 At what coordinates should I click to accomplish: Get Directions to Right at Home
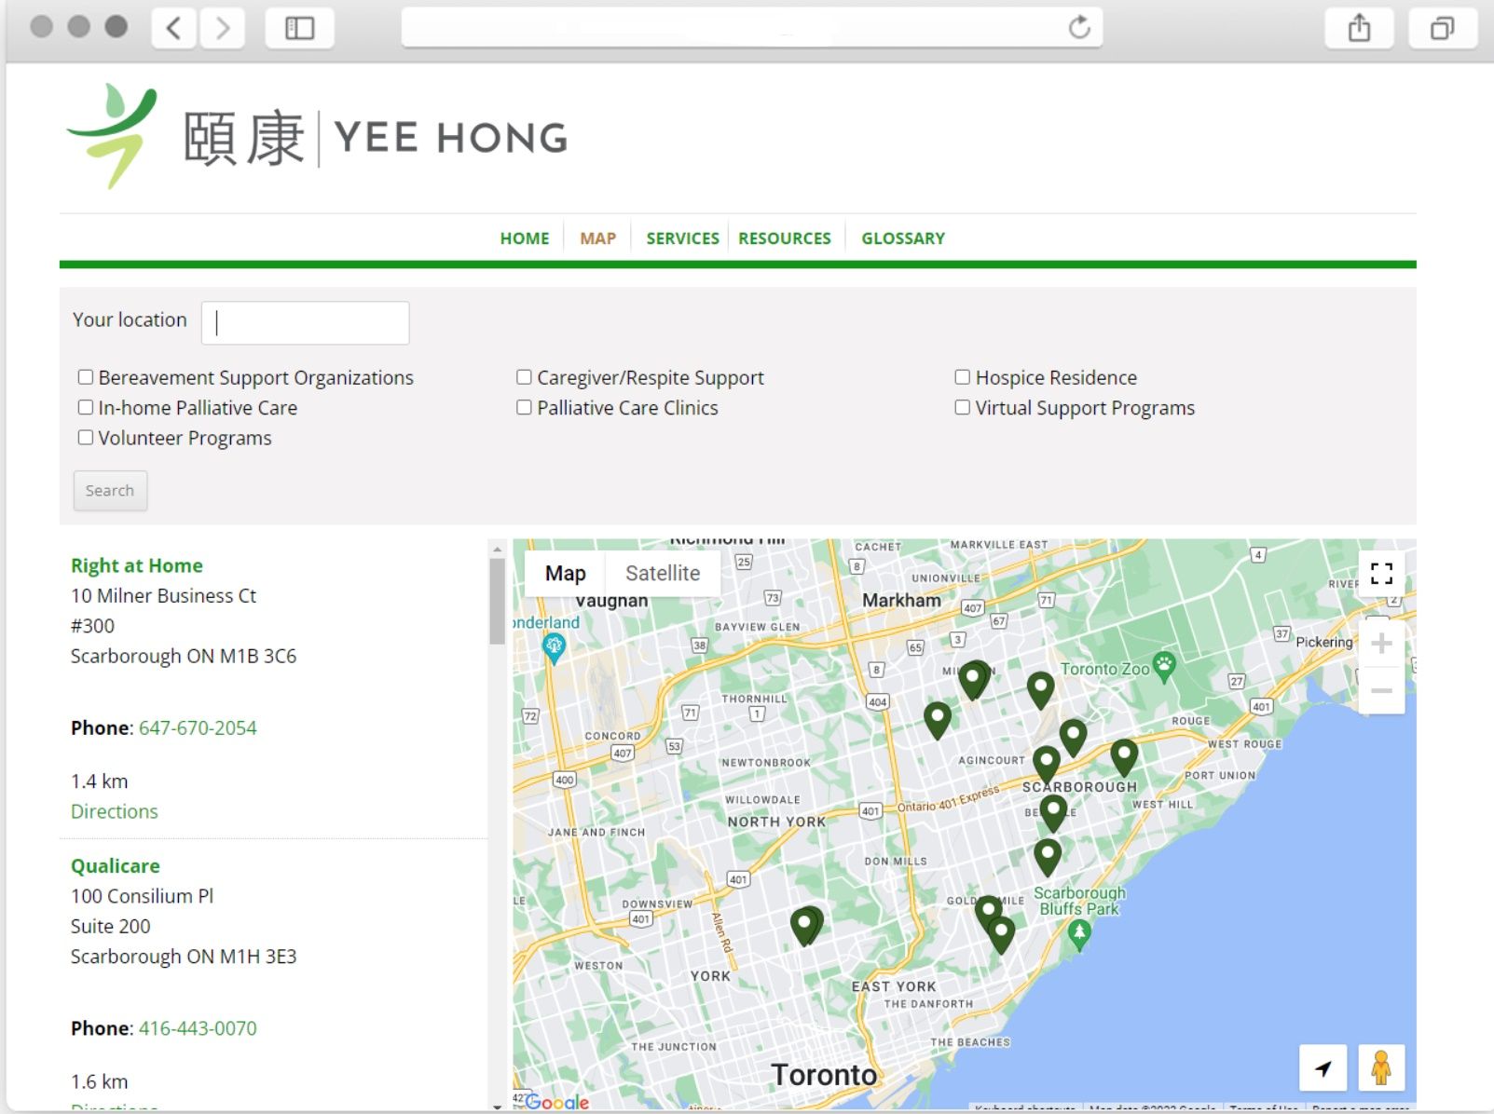tap(115, 811)
